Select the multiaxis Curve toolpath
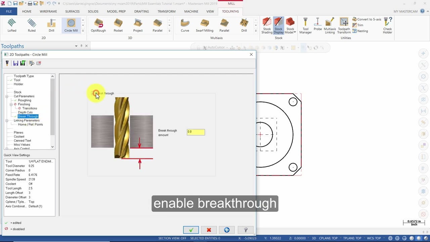This screenshot has height=242, width=430. click(x=185, y=26)
